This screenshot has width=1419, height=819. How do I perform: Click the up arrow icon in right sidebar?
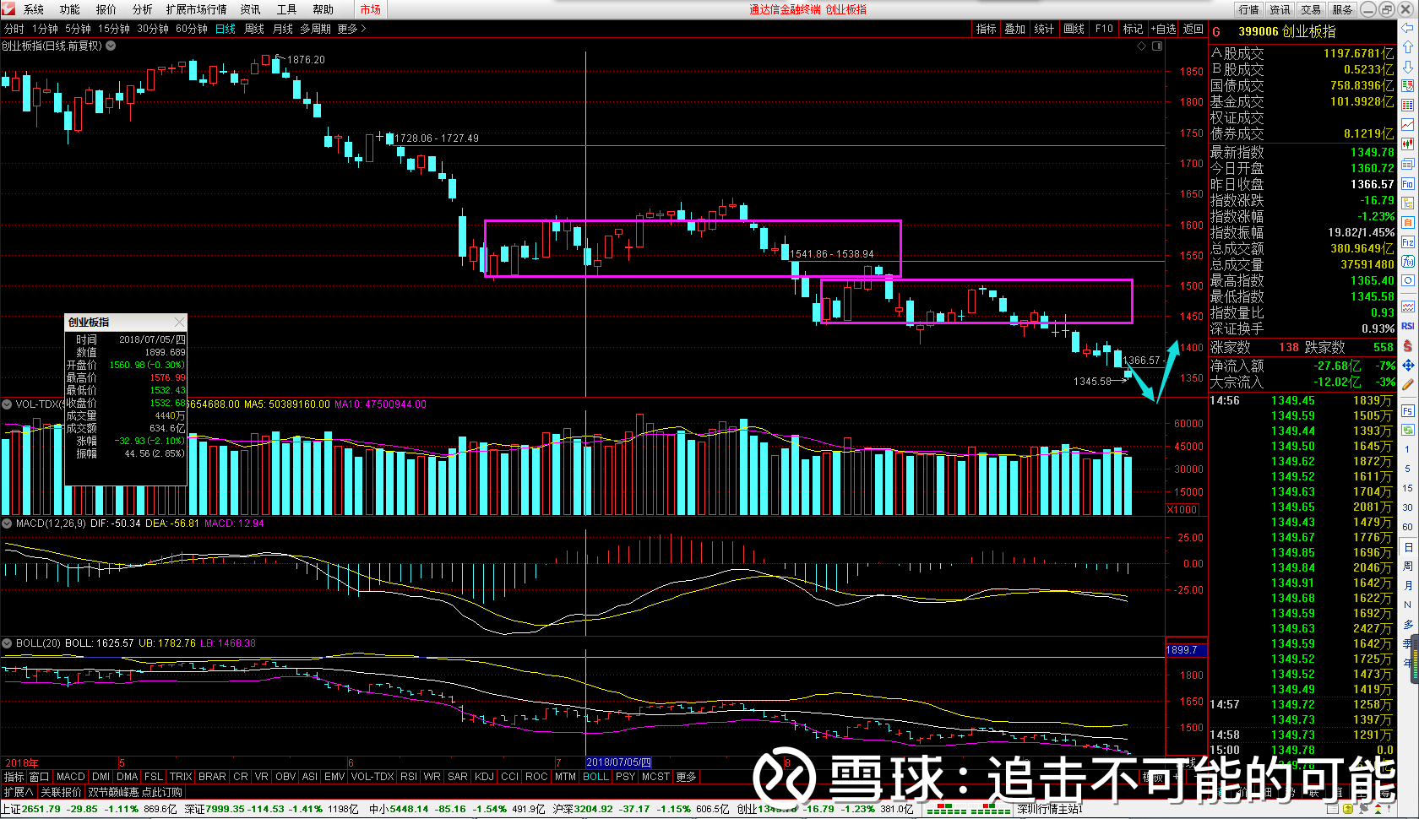(x=1408, y=47)
